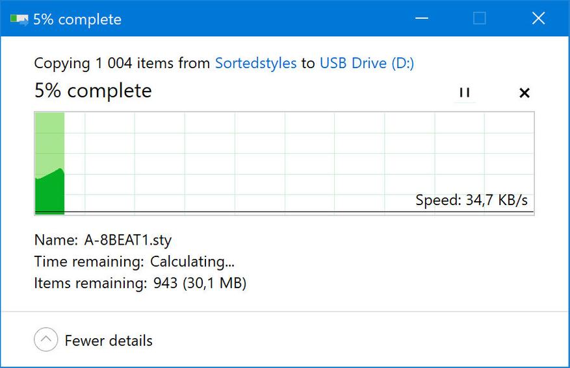Minimize the copy progress window

point(422,18)
